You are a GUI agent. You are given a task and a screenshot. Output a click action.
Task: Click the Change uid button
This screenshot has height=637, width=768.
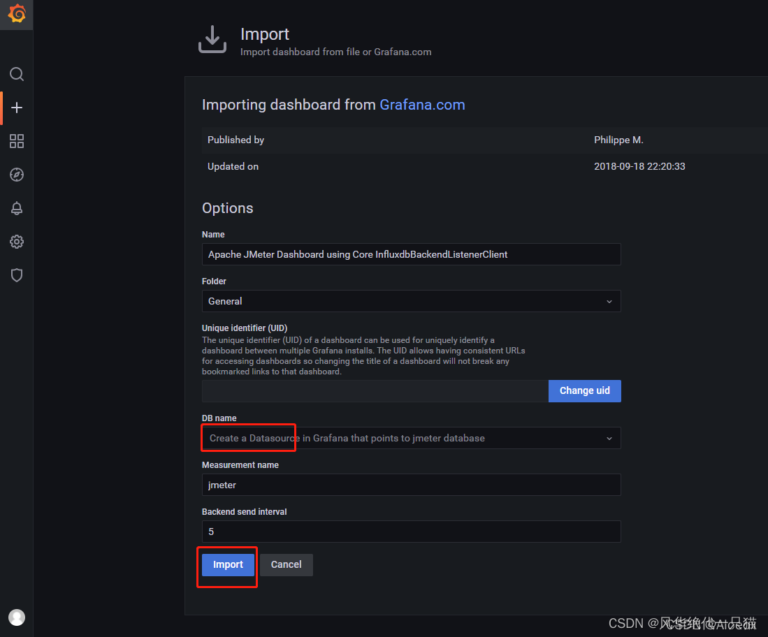tap(585, 391)
